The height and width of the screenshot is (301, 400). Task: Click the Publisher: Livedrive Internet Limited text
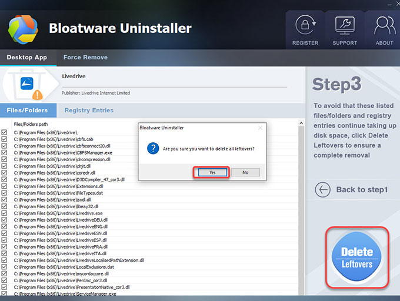[96, 93]
